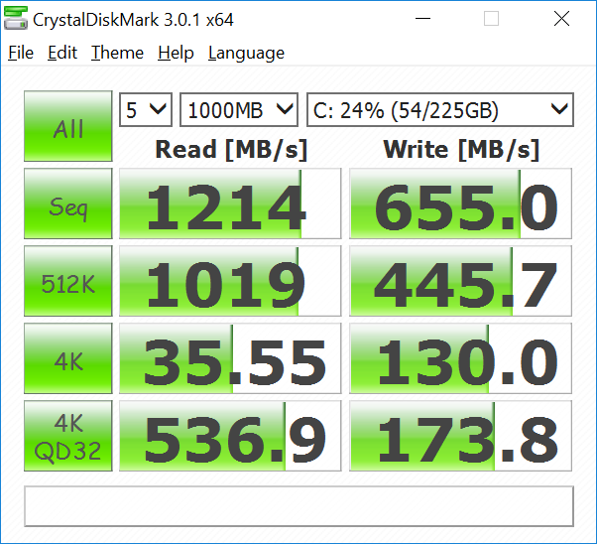
Task: Expand the 1000MB test size dropdown
Action: (239, 110)
